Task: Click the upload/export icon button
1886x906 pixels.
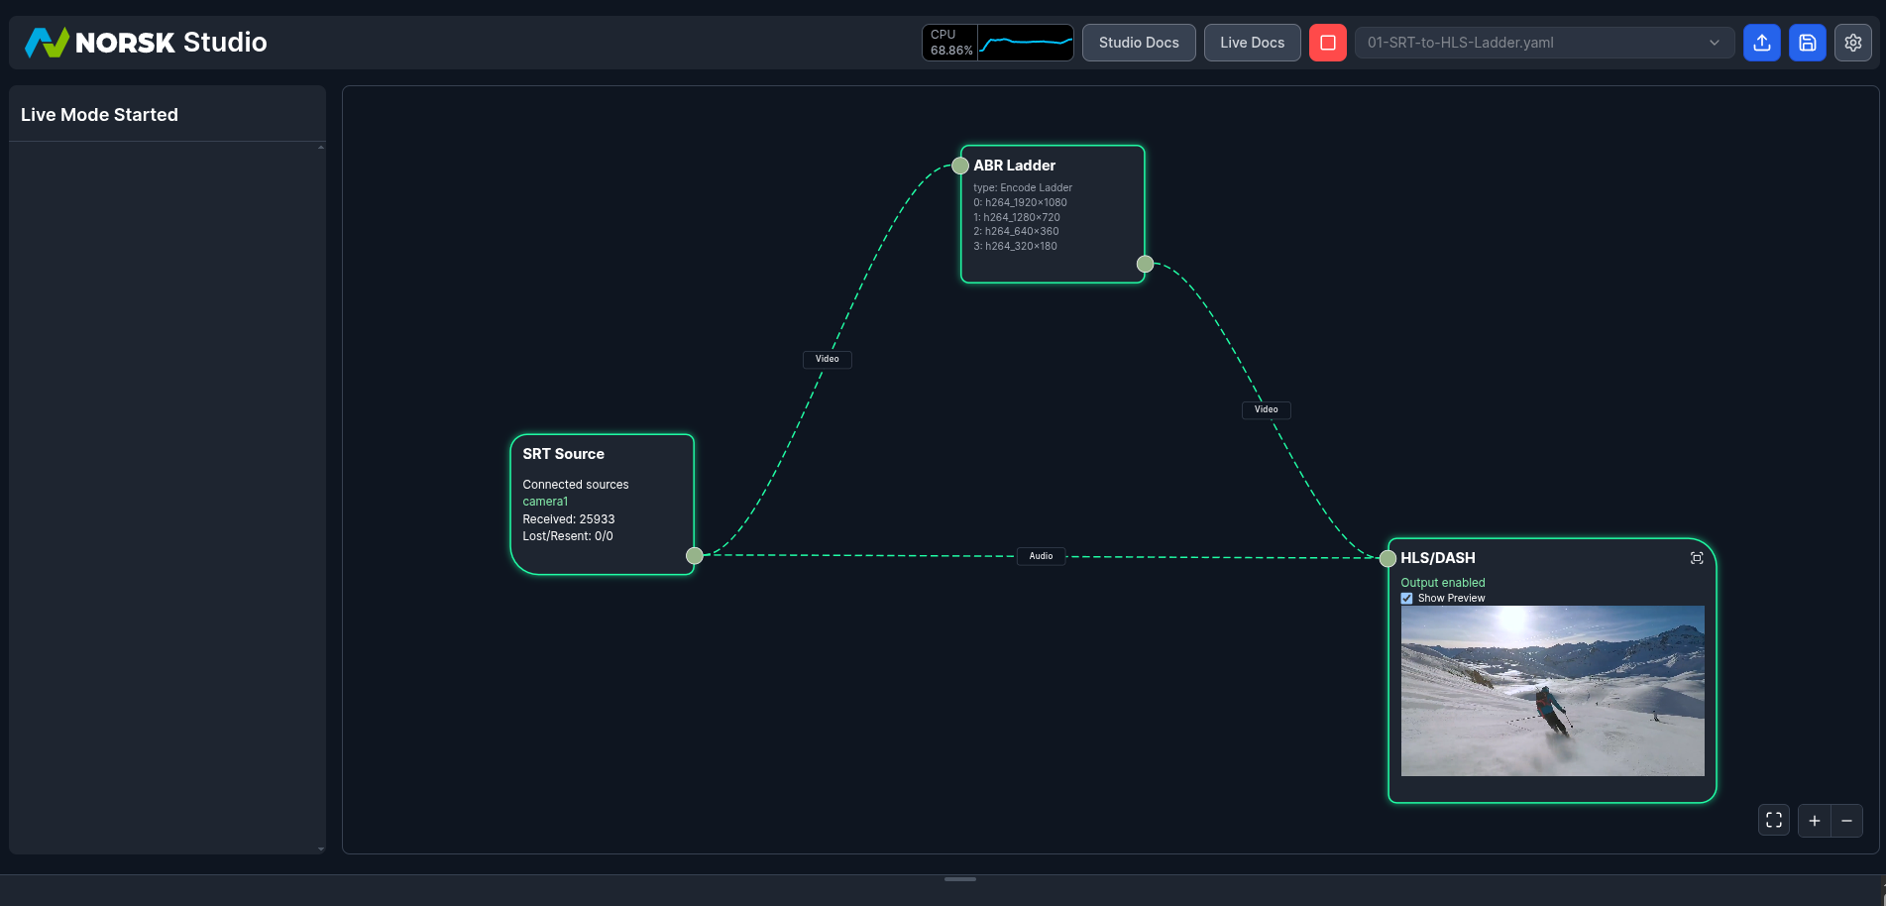Action: [x=1761, y=43]
